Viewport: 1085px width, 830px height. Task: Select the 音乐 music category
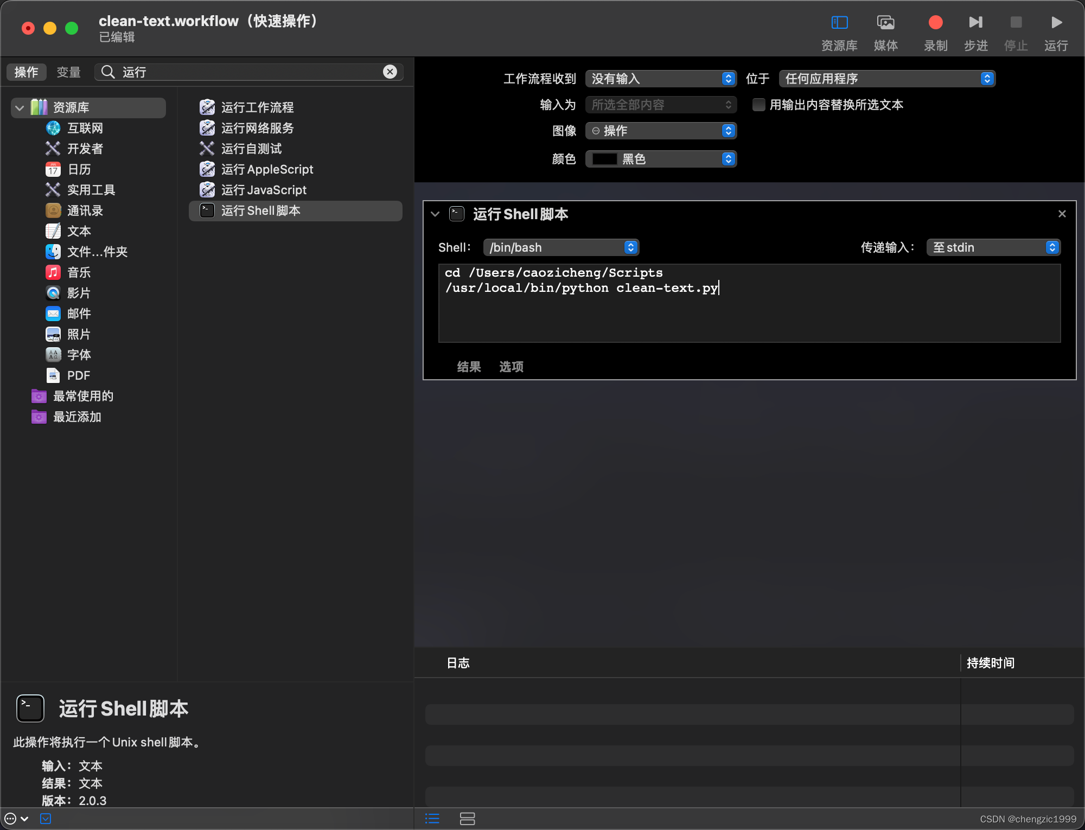pyautogui.click(x=68, y=272)
